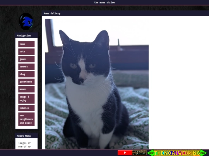Click the Navigation panel header

pos(27,35)
